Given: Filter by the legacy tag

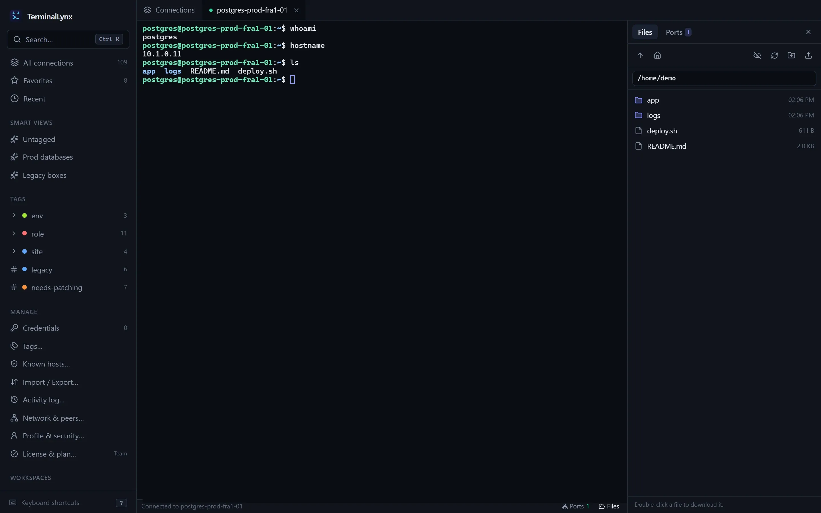Looking at the screenshot, I should pyautogui.click(x=68, y=270).
